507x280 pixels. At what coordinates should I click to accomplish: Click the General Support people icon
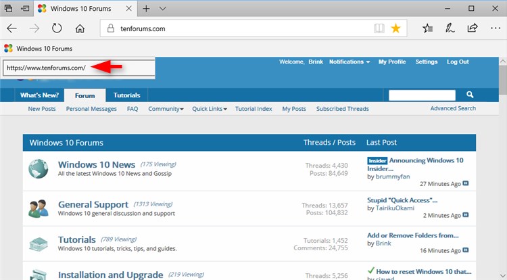point(38,208)
